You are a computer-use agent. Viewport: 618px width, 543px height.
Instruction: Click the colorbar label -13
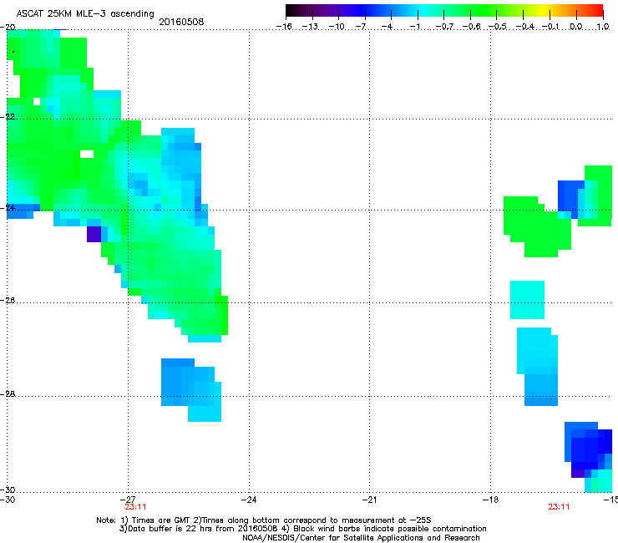click(x=310, y=27)
